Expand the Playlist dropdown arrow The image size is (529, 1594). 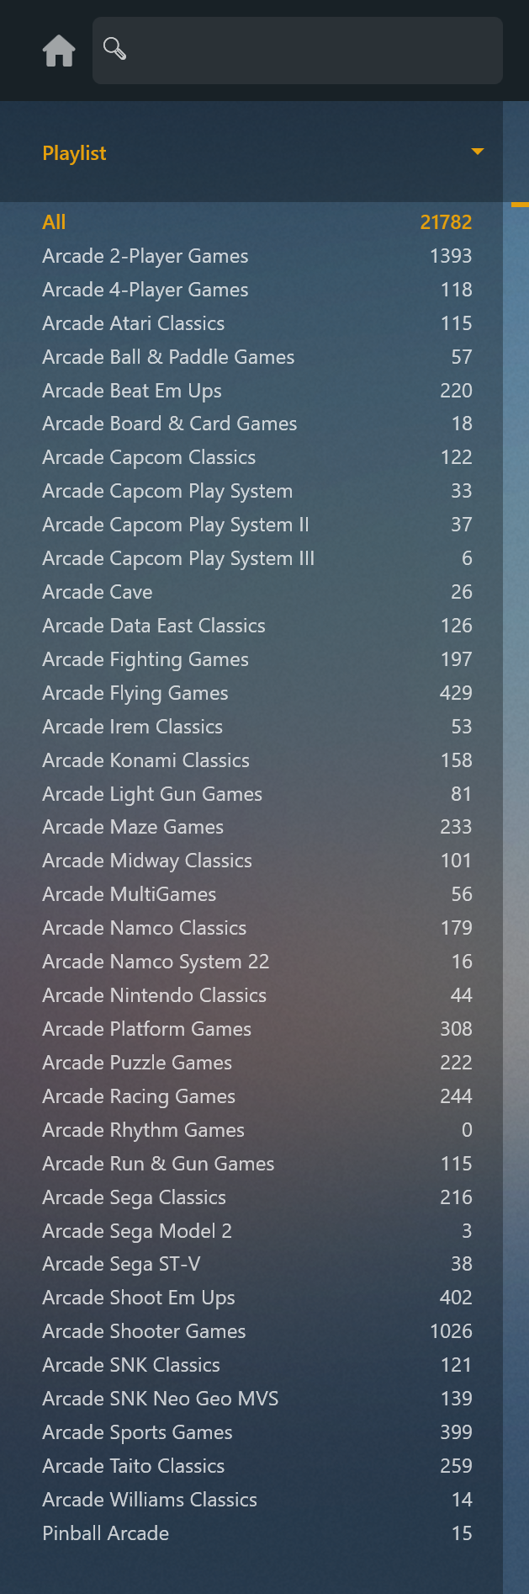click(x=477, y=152)
